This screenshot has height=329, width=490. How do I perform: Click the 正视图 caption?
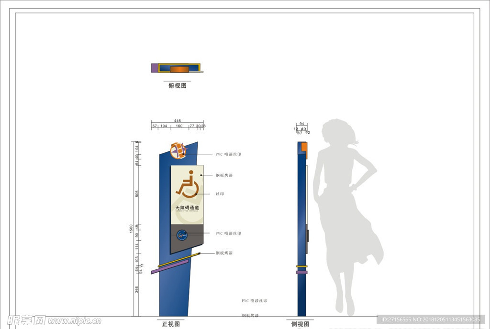(171, 324)
